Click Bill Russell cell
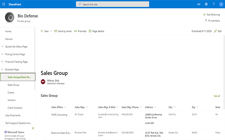Screen dimensions: 225x140 [x=79, y=115]
